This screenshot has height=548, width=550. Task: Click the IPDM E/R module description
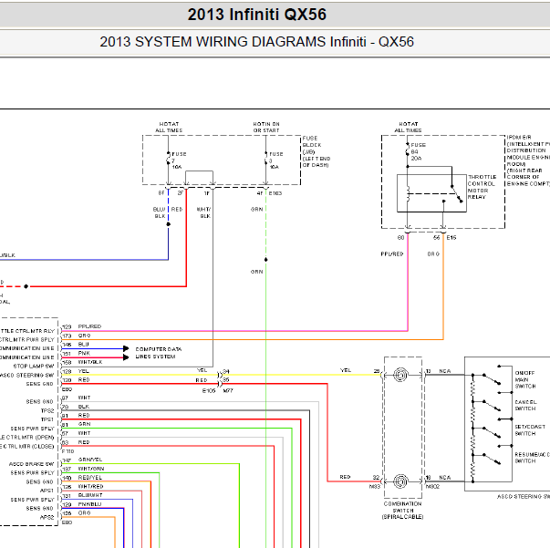(528, 160)
